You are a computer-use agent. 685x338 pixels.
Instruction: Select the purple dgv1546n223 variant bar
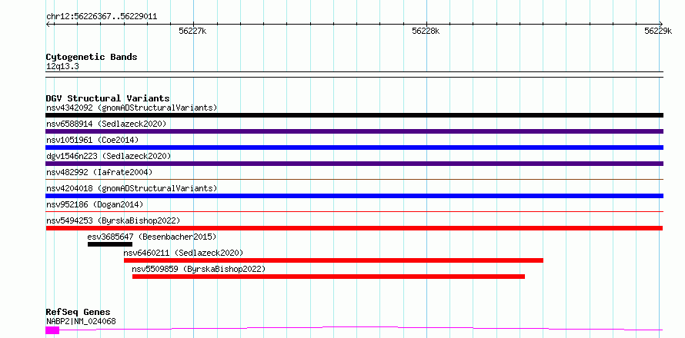[x=354, y=164]
